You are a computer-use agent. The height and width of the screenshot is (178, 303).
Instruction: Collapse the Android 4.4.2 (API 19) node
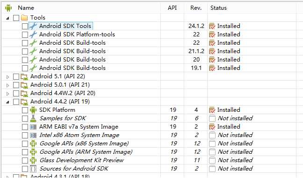(8, 102)
